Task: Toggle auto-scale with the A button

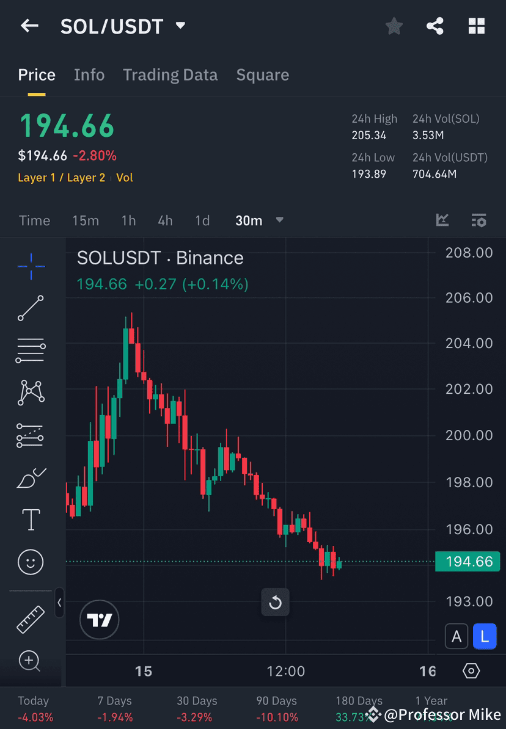Action: 457,636
